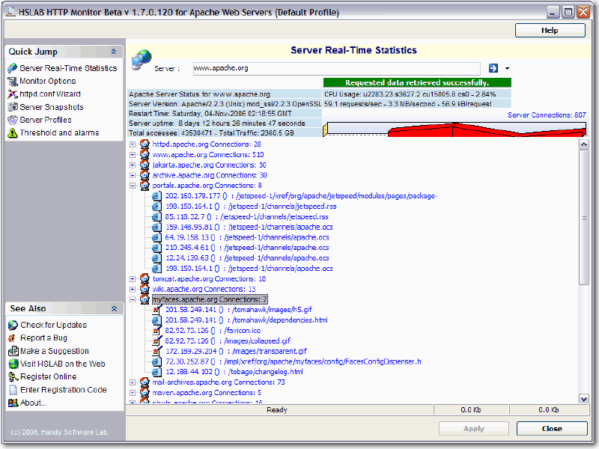Click the connection icon for 202.160.178.177
Image resolution: width=599 pixels, height=449 pixels.
(156, 196)
